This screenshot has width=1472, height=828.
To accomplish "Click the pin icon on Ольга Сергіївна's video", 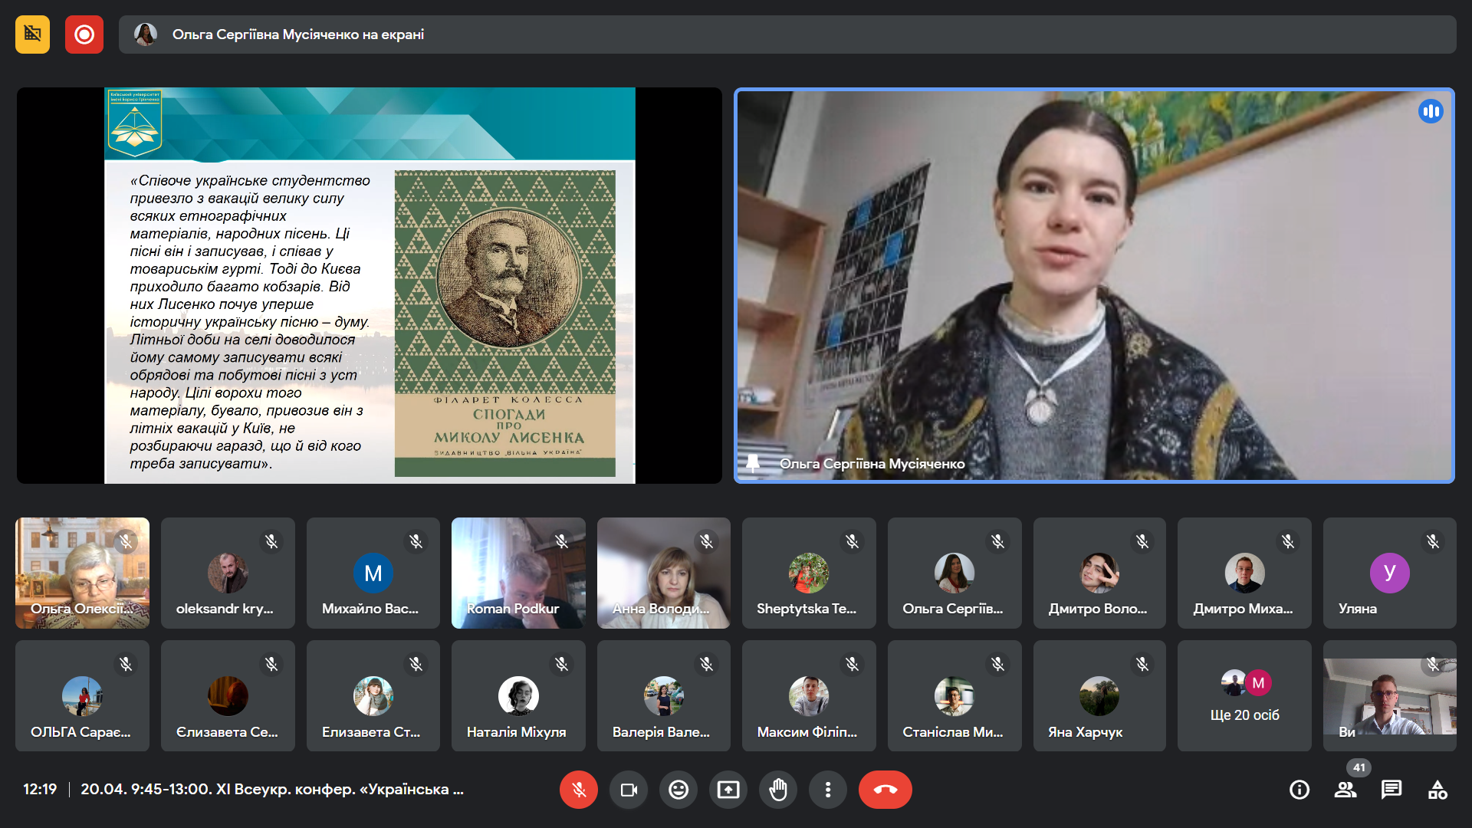I will coord(753,463).
